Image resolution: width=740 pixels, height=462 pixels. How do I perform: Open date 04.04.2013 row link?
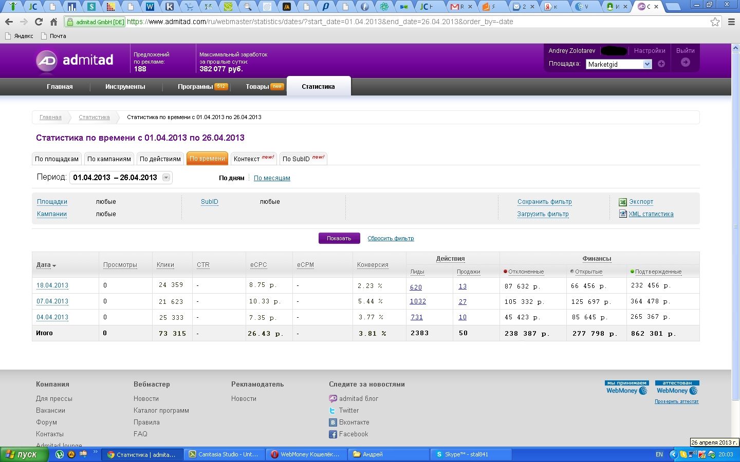click(52, 317)
